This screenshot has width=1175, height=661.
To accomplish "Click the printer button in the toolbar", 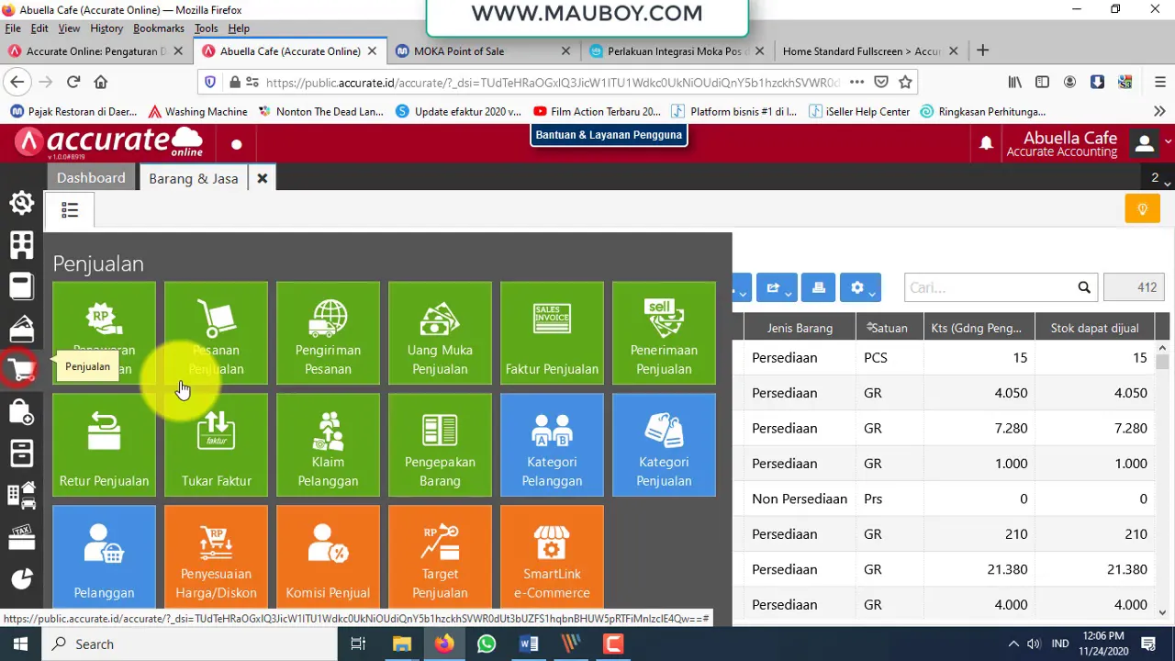I will [819, 288].
